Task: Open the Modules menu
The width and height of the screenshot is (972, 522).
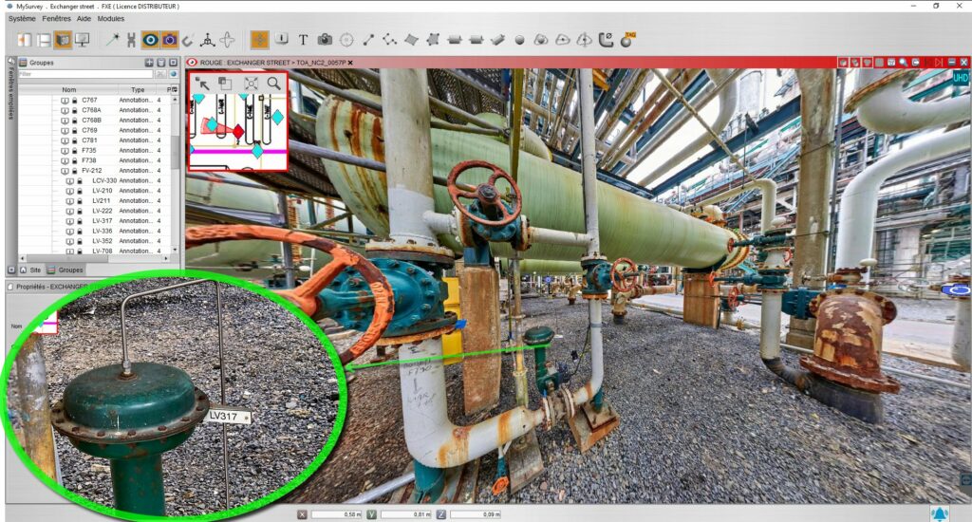Action: click(x=111, y=18)
